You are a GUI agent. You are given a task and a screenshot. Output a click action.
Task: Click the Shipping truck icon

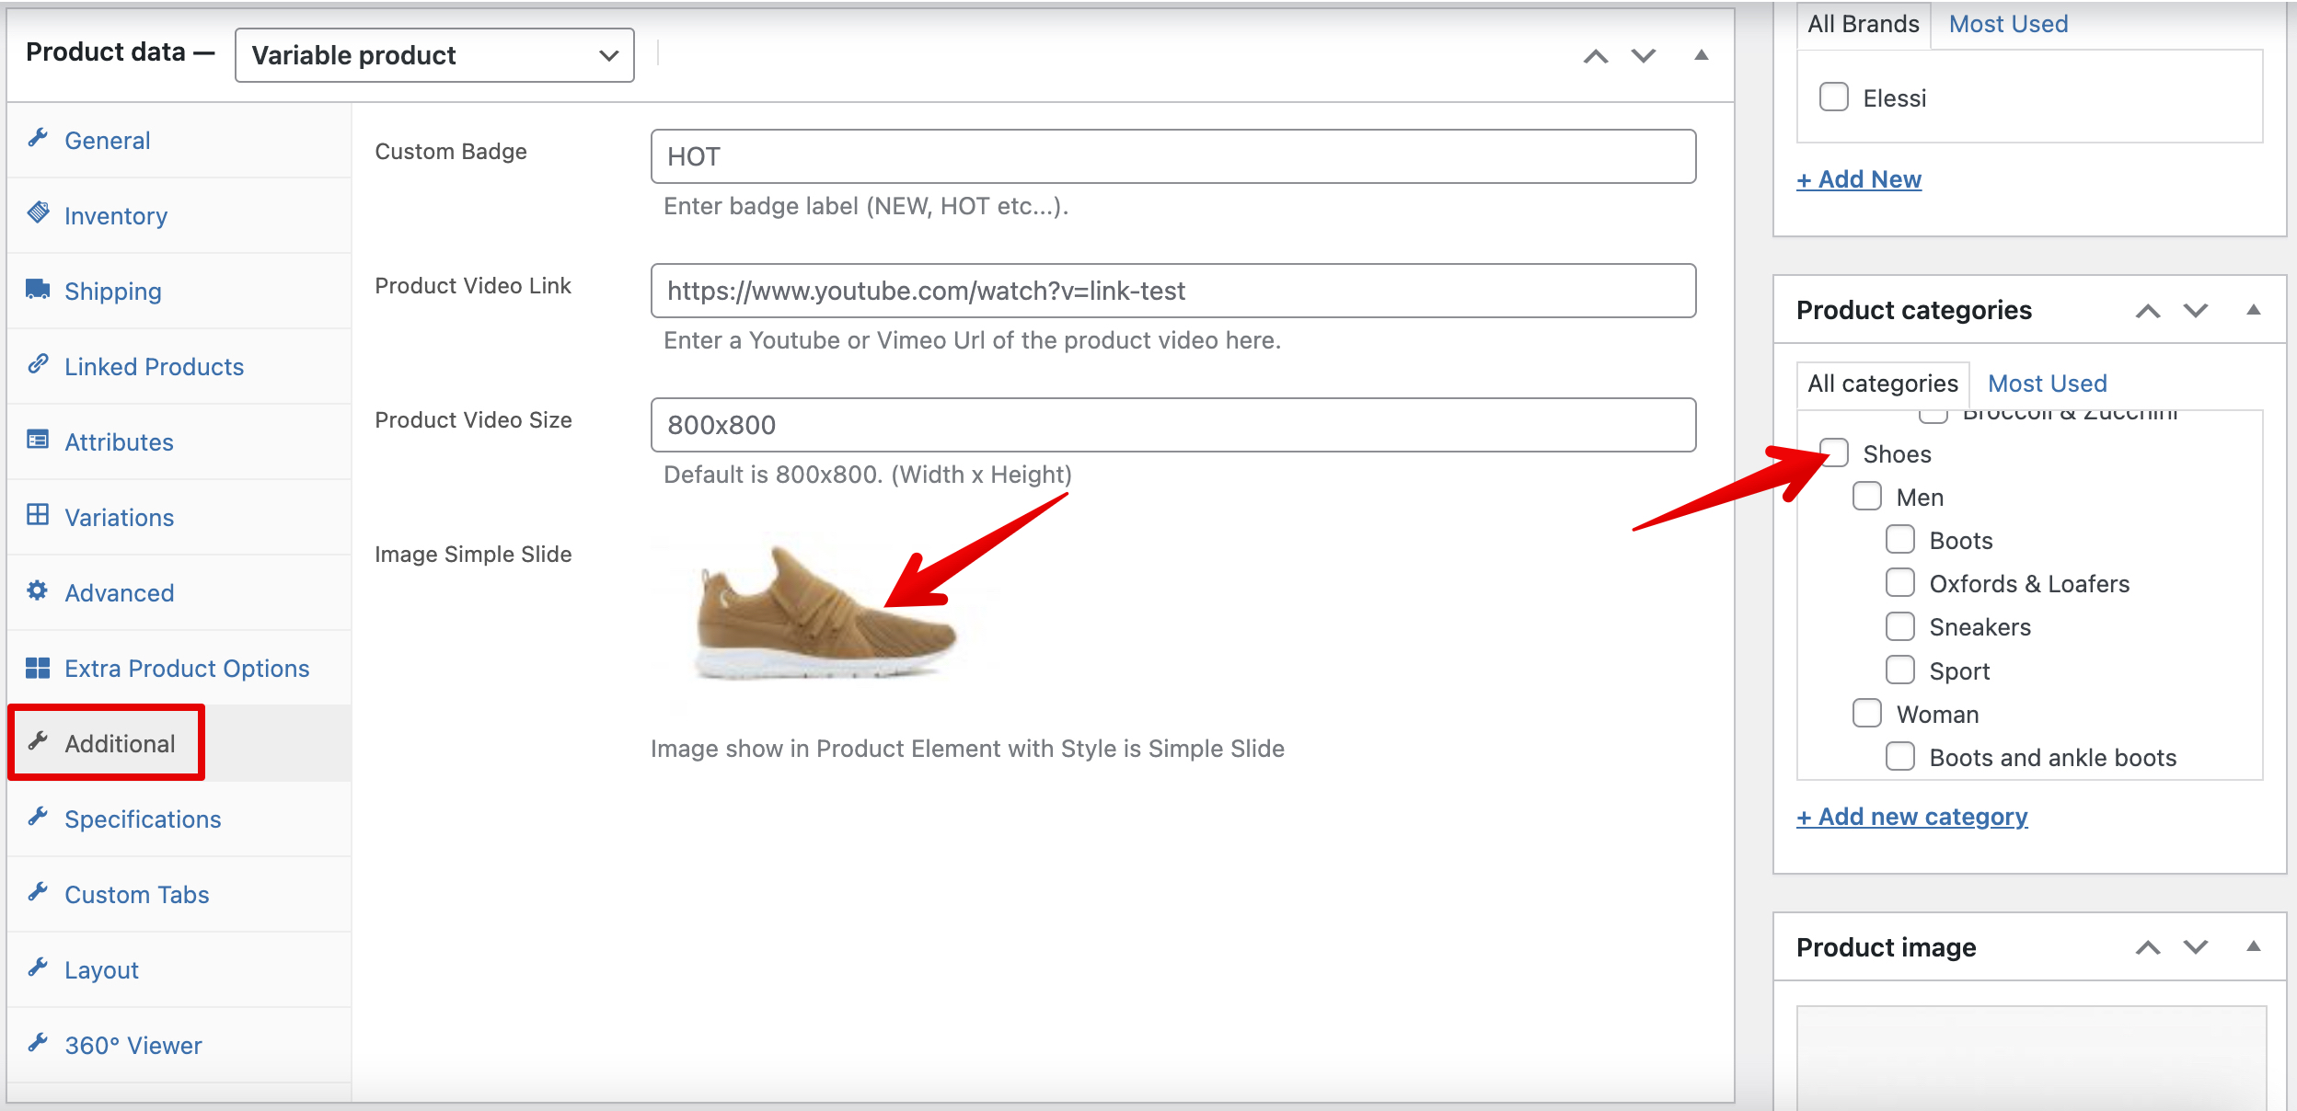pos(38,290)
